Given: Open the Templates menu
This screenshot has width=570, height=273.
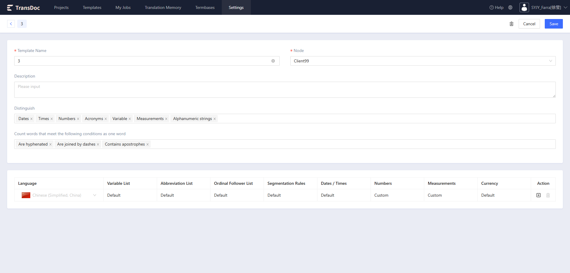Looking at the screenshot, I should [x=92, y=7].
